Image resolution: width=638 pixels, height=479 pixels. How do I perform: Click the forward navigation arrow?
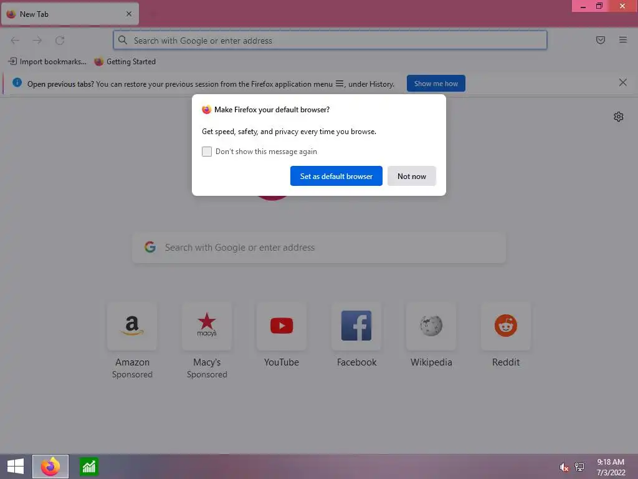(x=37, y=41)
